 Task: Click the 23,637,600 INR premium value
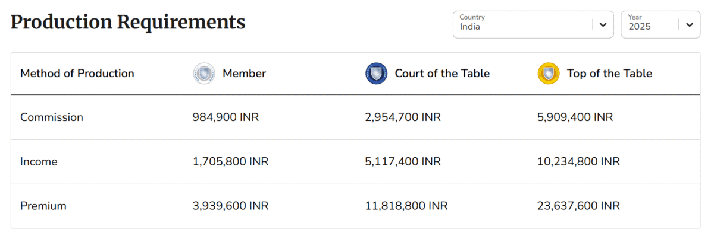click(578, 206)
